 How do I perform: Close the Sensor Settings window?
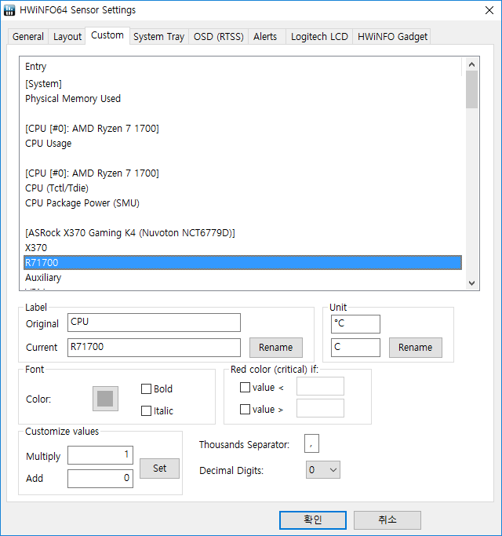pos(483,10)
